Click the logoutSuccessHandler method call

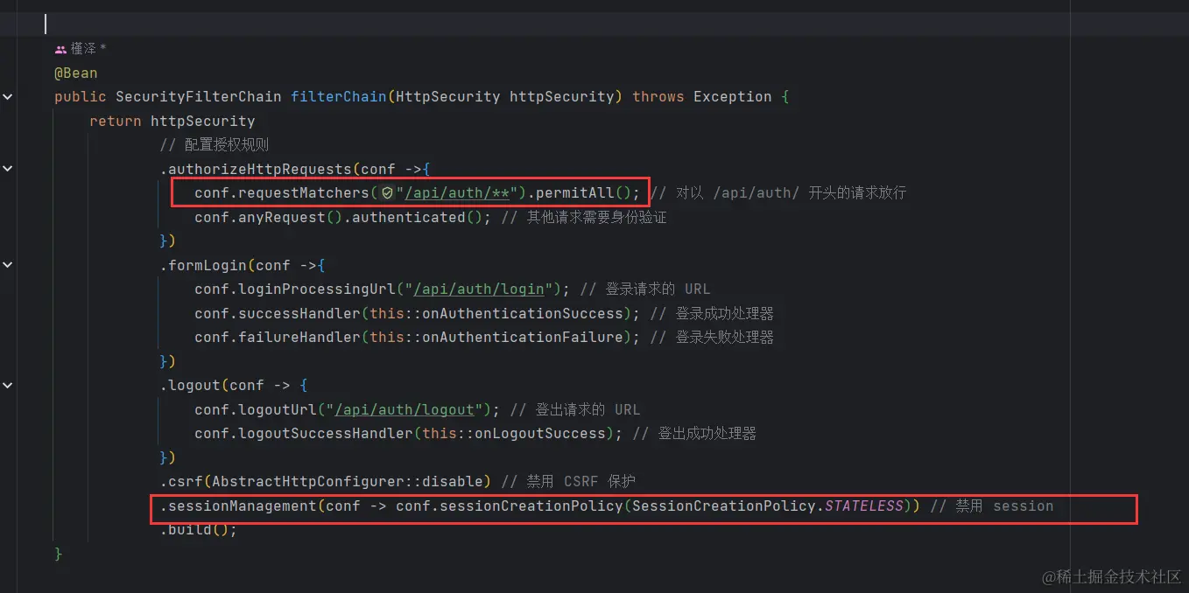pyautogui.click(x=326, y=433)
